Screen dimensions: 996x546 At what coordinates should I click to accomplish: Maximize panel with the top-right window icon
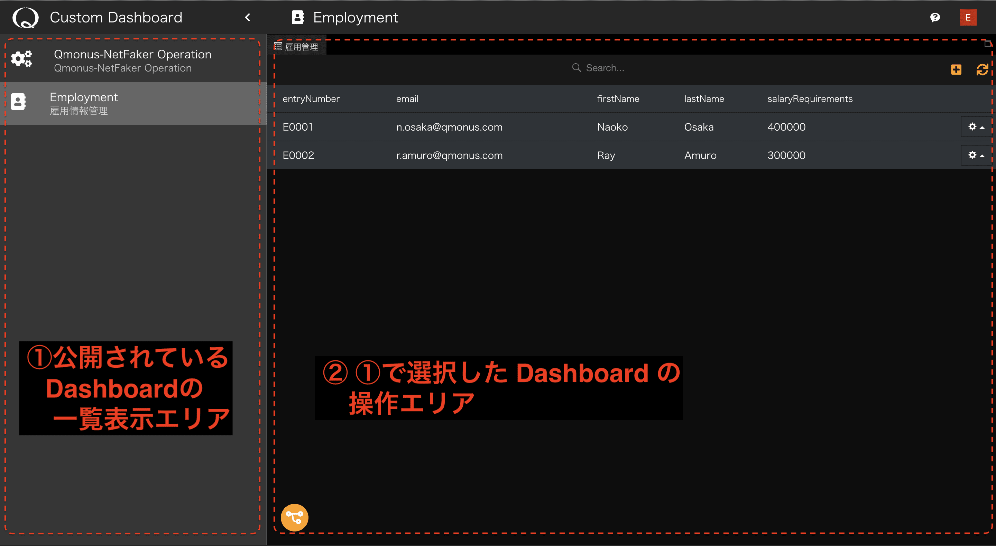point(987,44)
